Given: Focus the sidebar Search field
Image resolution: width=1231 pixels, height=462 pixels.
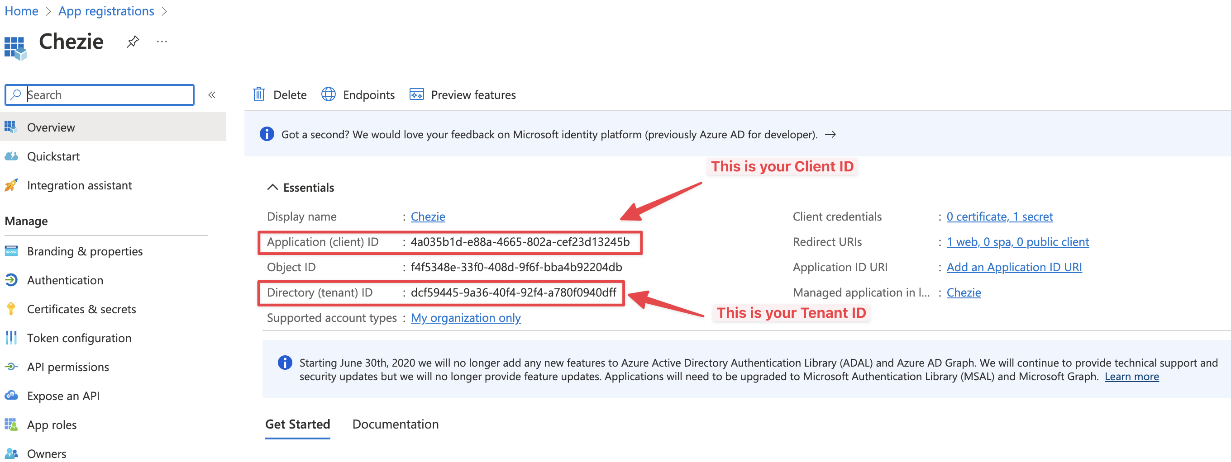Looking at the screenshot, I should coord(100,94).
